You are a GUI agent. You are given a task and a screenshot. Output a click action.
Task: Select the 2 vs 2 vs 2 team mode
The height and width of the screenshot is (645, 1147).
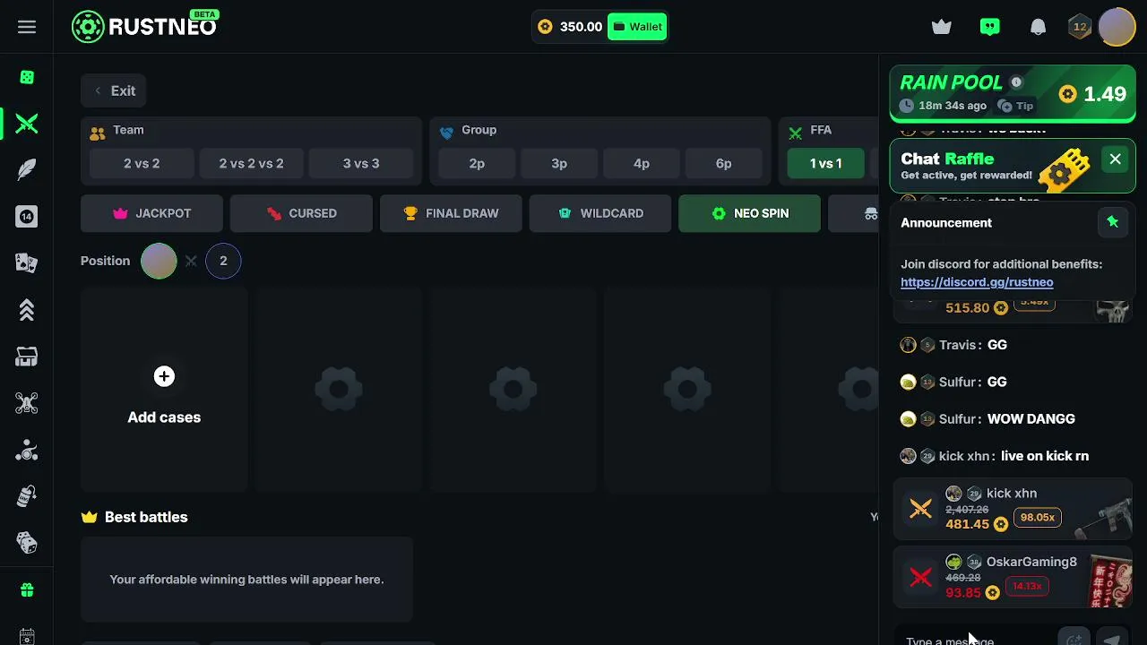[251, 163]
